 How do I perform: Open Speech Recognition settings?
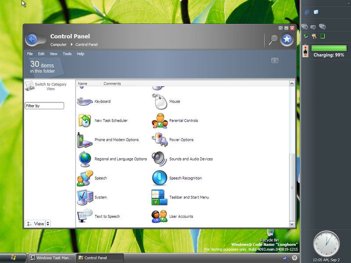[x=159, y=178]
